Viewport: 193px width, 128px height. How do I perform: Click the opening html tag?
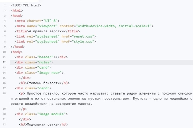tap(17, 10)
